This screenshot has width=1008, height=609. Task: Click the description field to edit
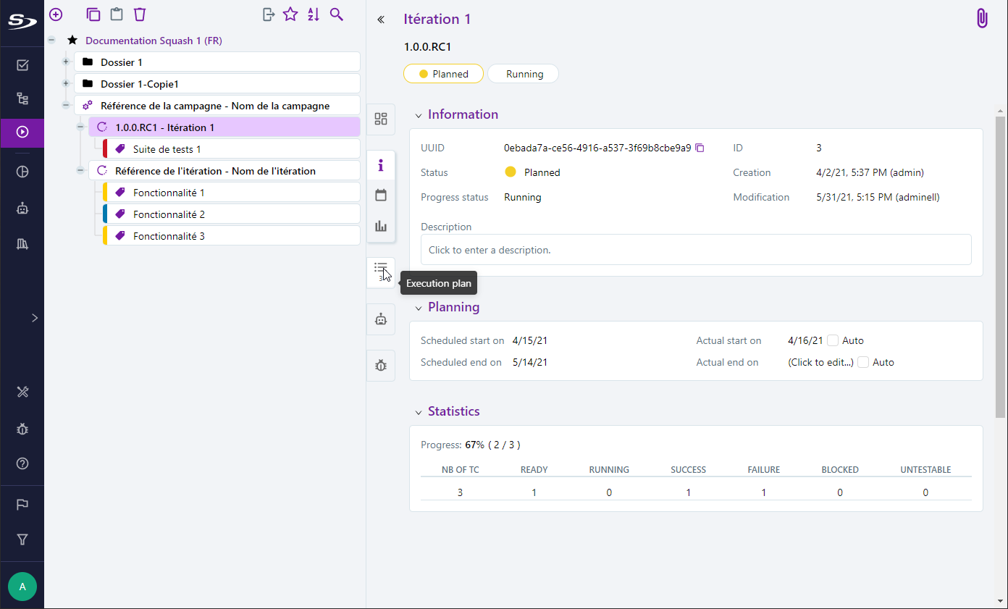695,250
